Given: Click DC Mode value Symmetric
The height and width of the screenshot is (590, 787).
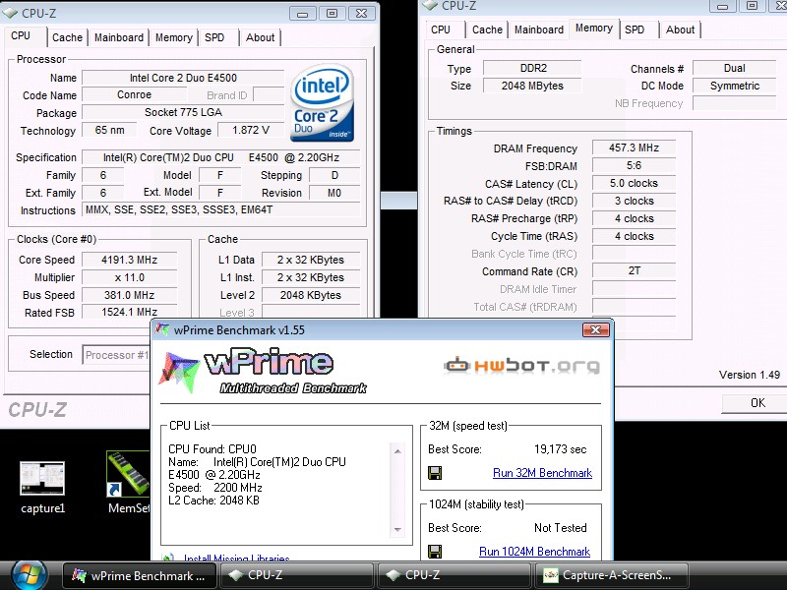Looking at the screenshot, I should (734, 86).
